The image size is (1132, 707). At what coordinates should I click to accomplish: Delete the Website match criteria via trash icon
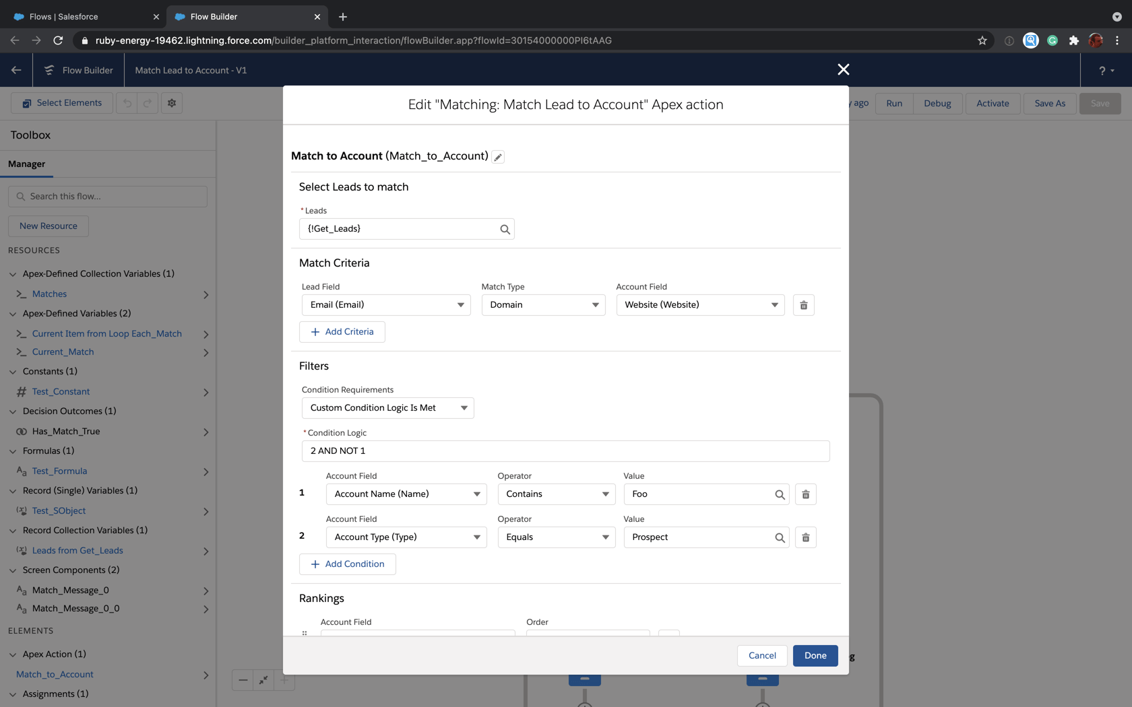click(803, 304)
